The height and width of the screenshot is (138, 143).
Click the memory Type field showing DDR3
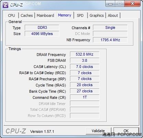[42, 27]
